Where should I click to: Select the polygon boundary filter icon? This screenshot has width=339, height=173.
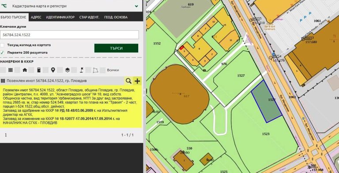tap(95, 70)
